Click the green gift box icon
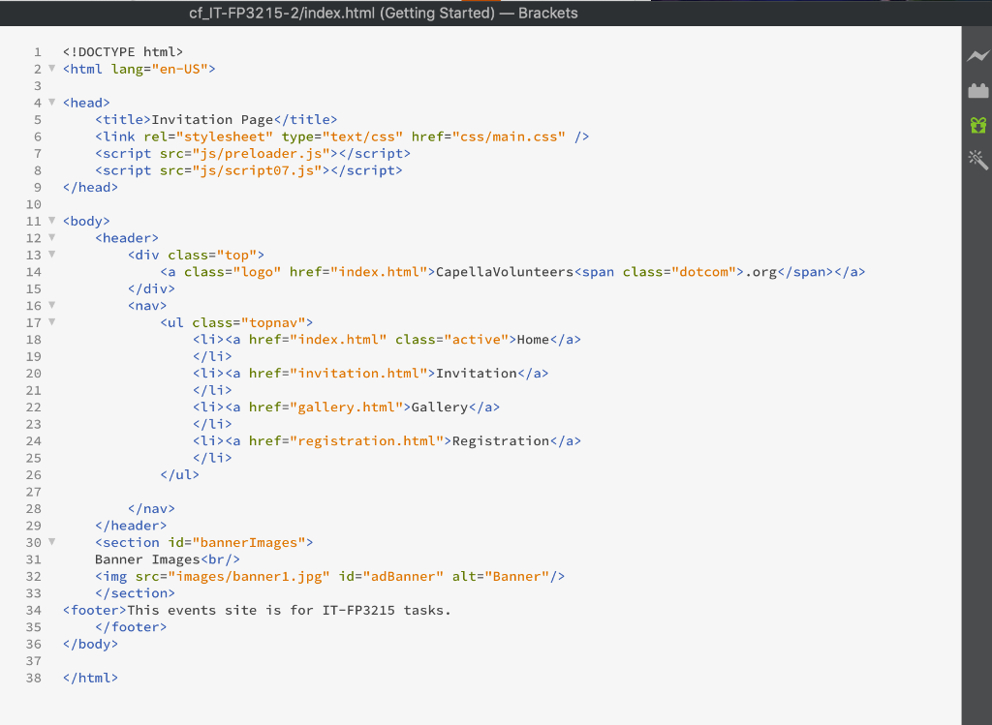Image resolution: width=992 pixels, height=725 pixels. pyautogui.click(x=977, y=125)
